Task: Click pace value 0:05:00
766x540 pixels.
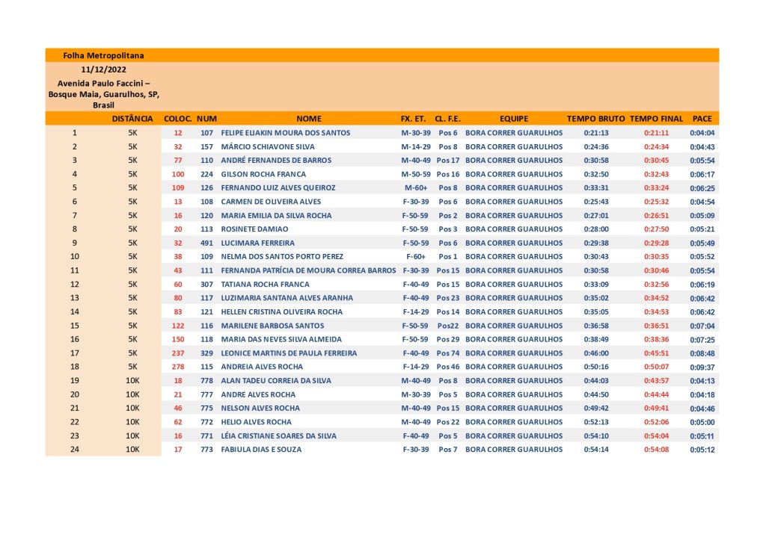Action: (702, 423)
